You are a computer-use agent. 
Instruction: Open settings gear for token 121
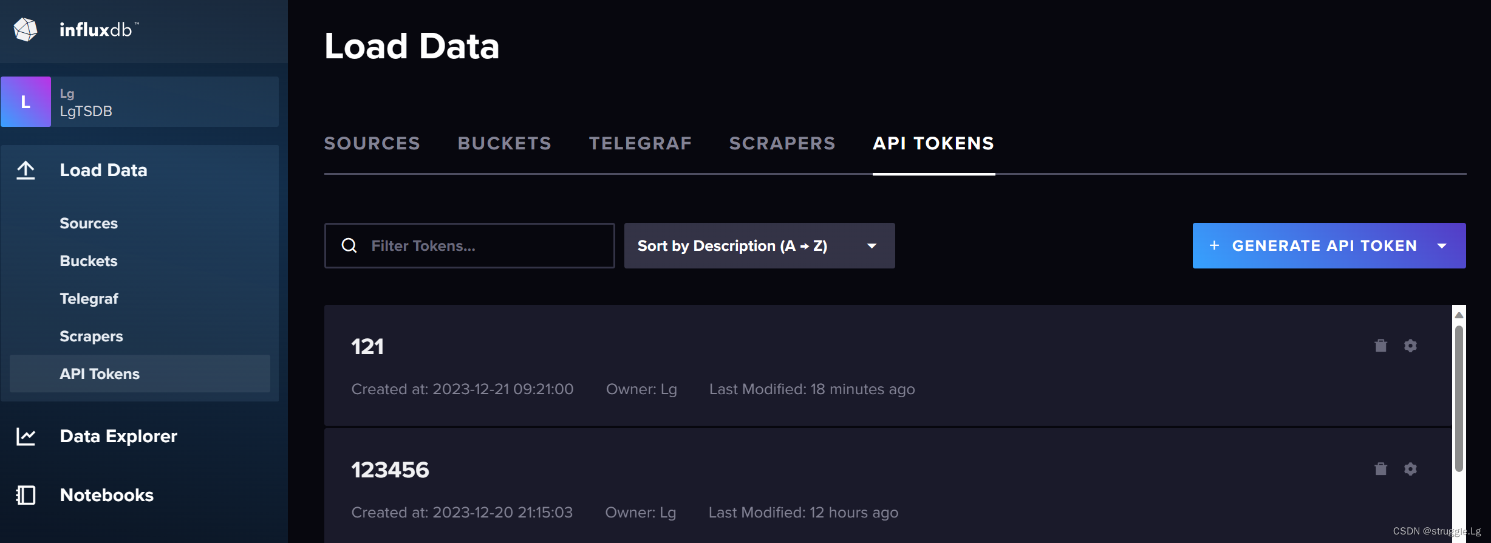(x=1410, y=346)
